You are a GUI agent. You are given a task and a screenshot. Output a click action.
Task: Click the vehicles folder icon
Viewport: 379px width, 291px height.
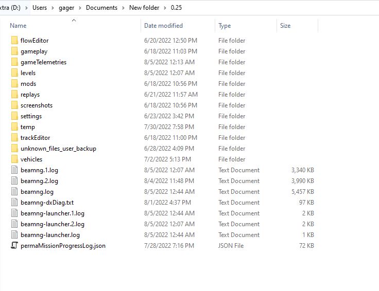(x=14, y=159)
